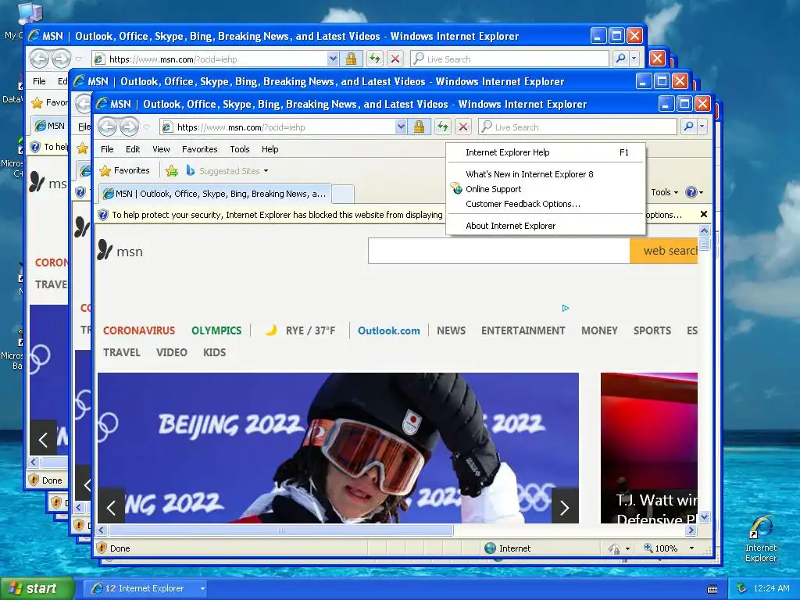Image resolution: width=800 pixels, height=600 pixels.
Task: Click orange web search button
Action: point(664,251)
